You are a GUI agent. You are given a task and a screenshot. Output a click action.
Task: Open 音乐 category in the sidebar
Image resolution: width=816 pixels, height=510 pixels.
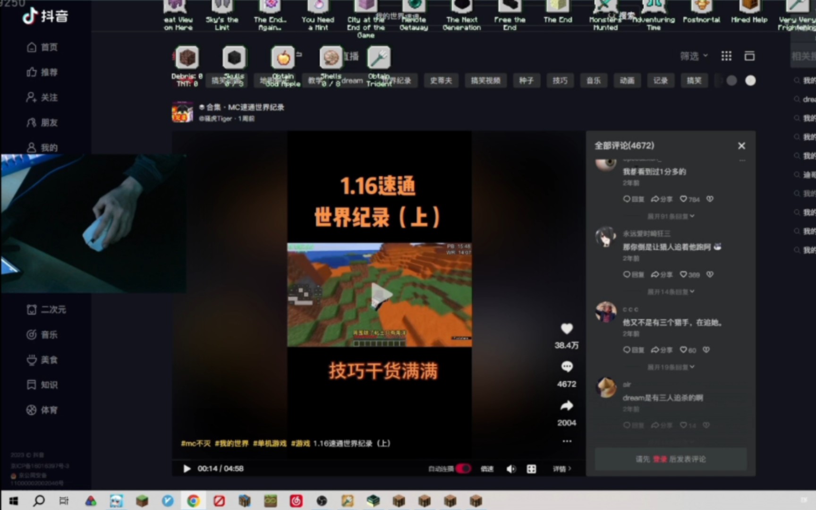point(42,335)
